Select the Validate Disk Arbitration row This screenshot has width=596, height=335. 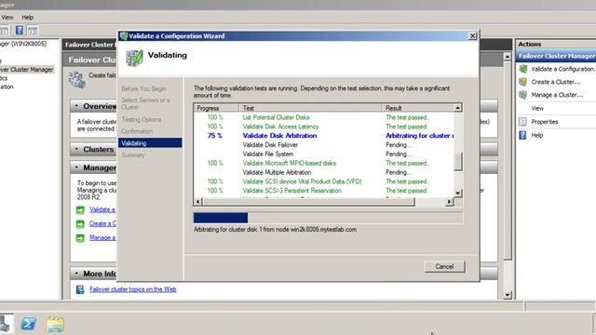(x=324, y=136)
